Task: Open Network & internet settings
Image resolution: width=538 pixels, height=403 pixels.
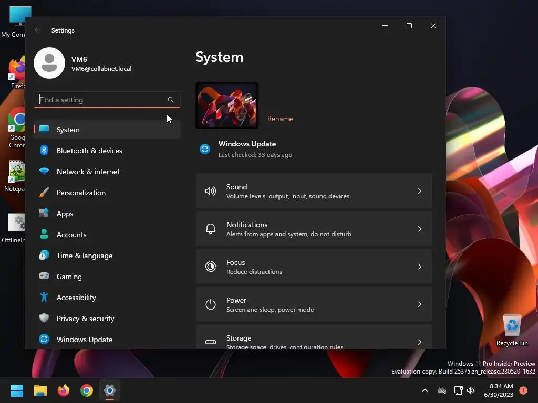Action: [x=107, y=172]
